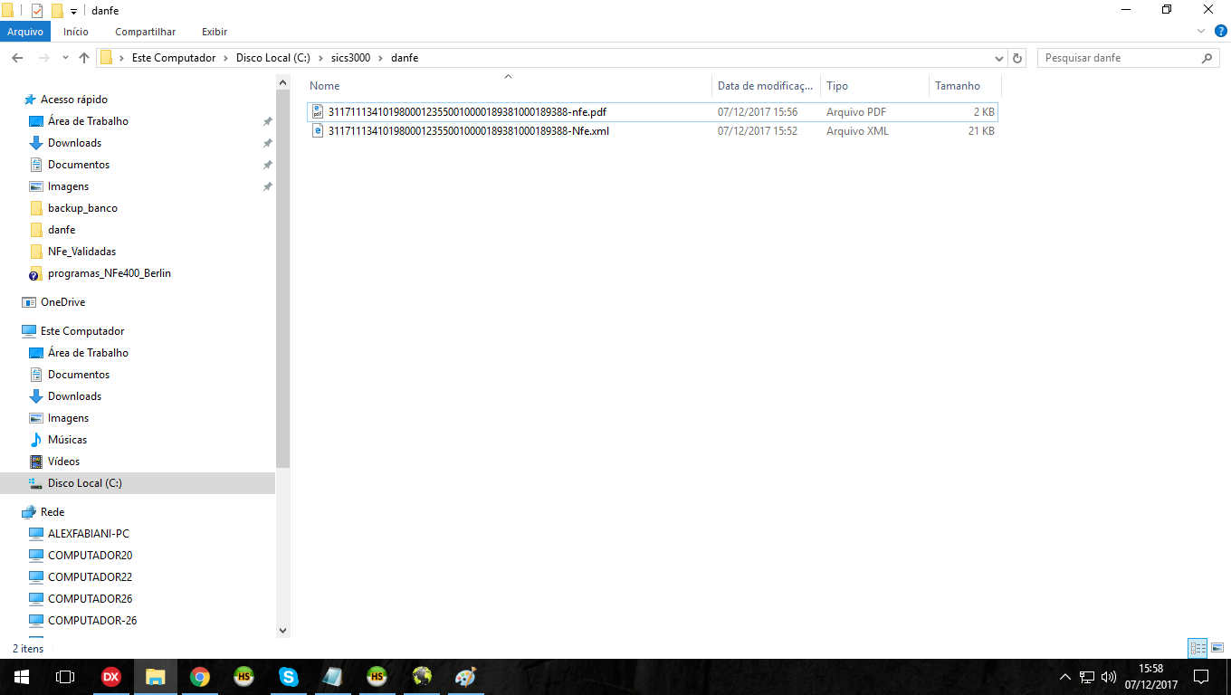1231x695 pixels.
Task: Open Área de Trabalho under Acesso rápido
Action: [88, 121]
